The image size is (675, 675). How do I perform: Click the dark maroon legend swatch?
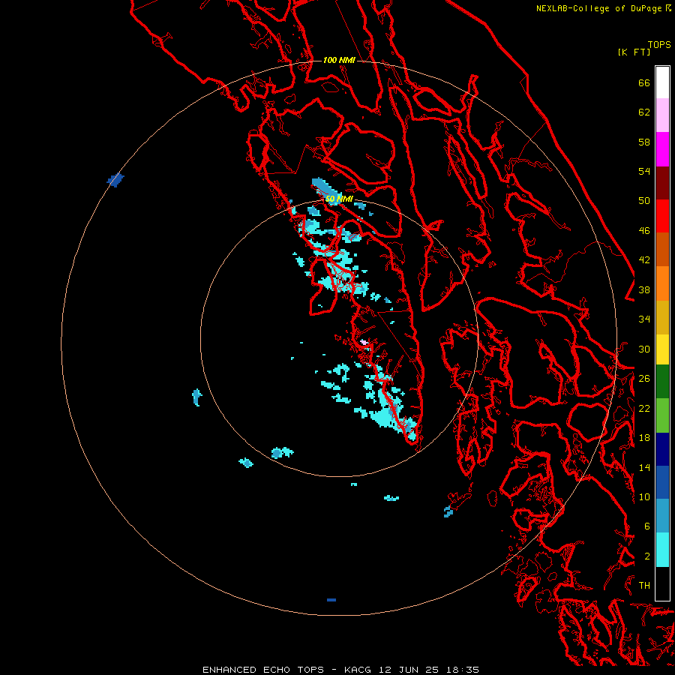662,183
